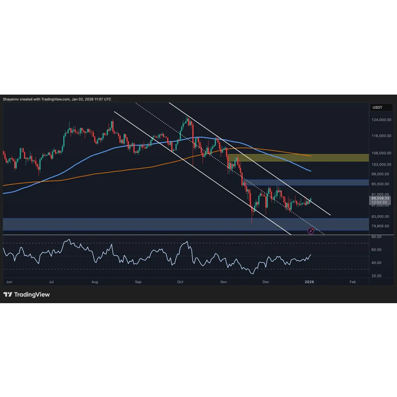Viewport: 397px width, 397px height.
Task: Click the Sep time axis label
Action: click(x=138, y=282)
